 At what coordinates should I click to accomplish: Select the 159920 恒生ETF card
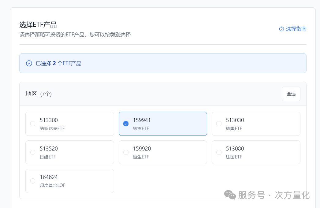(x=162, y=152)
